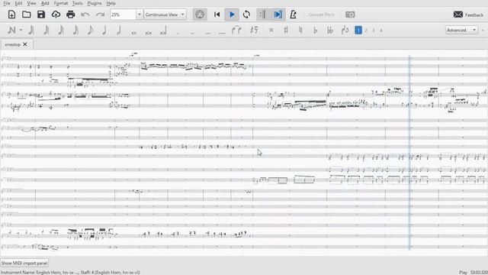Activate the image capture camera icon

coord(350,15)
